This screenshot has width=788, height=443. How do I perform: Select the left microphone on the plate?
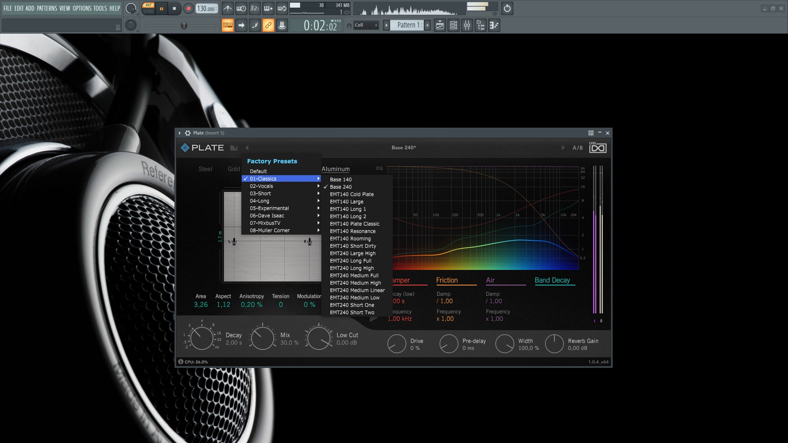click(234, 242)
